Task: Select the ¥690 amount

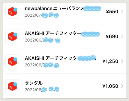Action: pyautogui.click(x=112, y=37)
